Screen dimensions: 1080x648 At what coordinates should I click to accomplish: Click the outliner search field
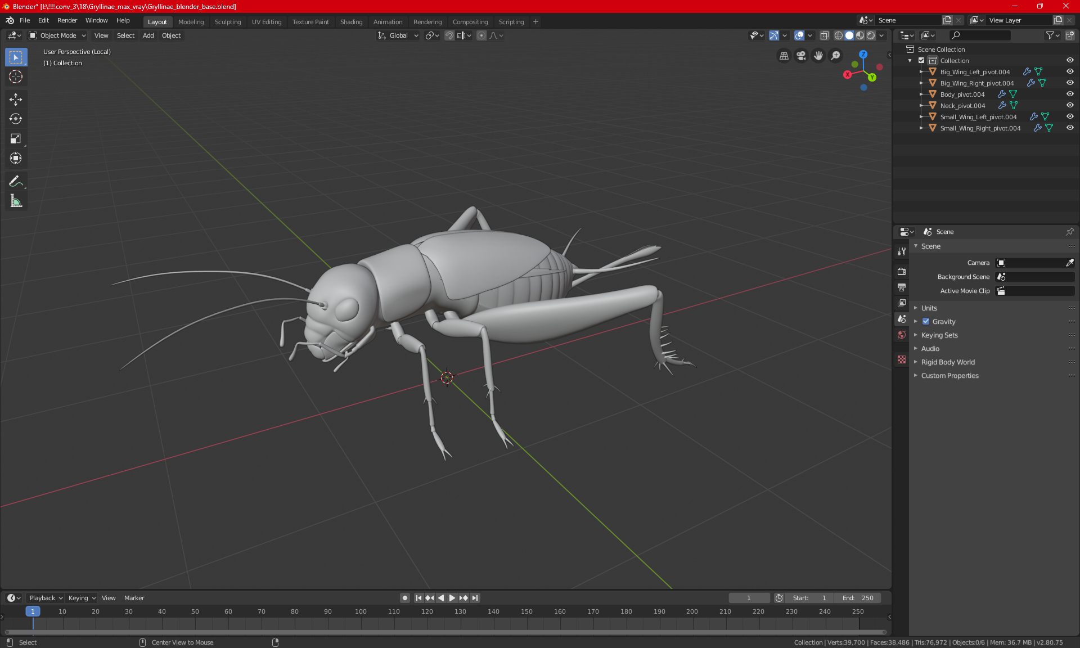[979, 35]
